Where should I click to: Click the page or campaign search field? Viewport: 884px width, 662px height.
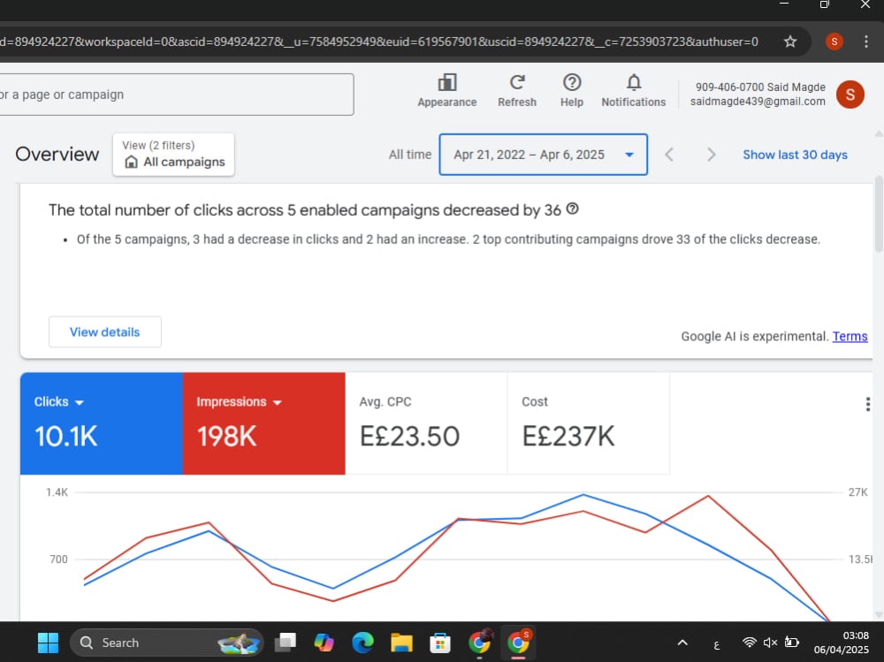coord(176,95)
